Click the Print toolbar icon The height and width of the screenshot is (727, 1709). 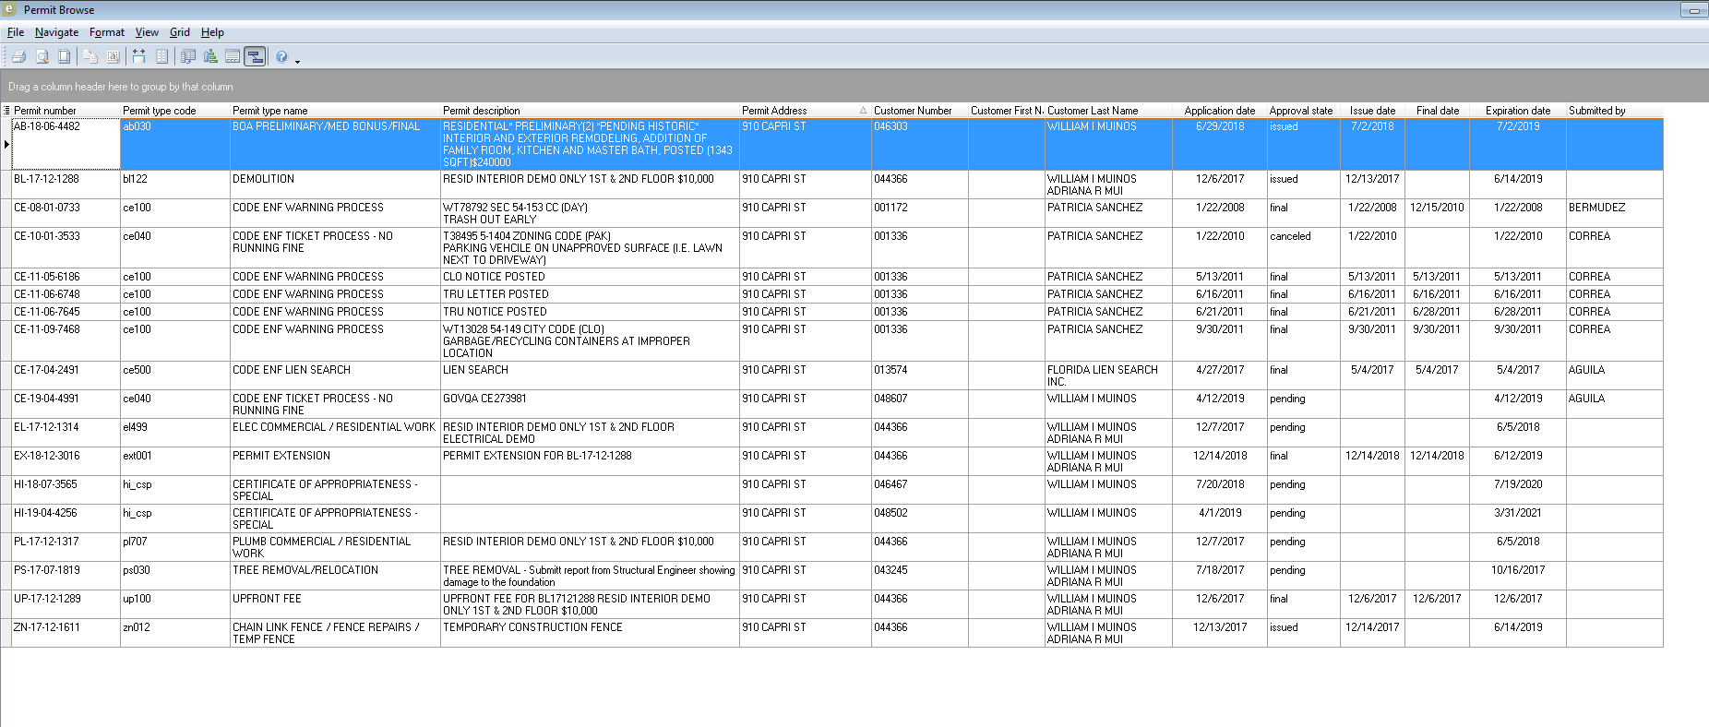click(18, 57)
